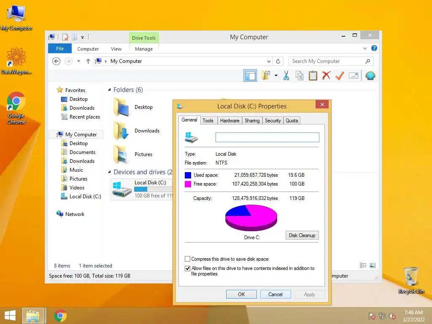Open the File ribbon tab
This screenshot has width=432, height=324.
click(60, 49)
